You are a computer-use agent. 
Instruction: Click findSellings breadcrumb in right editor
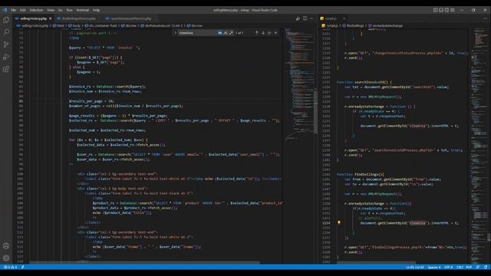pyautogui.click(x=355, y=25)
